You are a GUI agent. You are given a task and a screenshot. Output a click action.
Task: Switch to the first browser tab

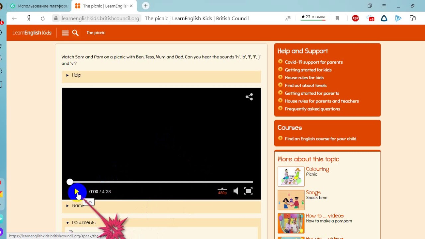pyautogui.click(x=39, y=6)
